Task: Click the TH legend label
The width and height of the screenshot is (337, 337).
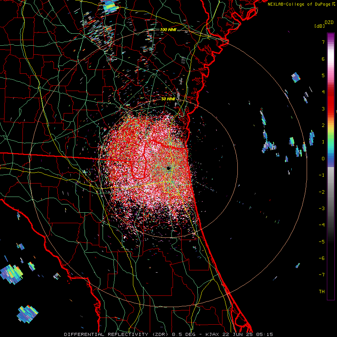Action: coord(322,292)
